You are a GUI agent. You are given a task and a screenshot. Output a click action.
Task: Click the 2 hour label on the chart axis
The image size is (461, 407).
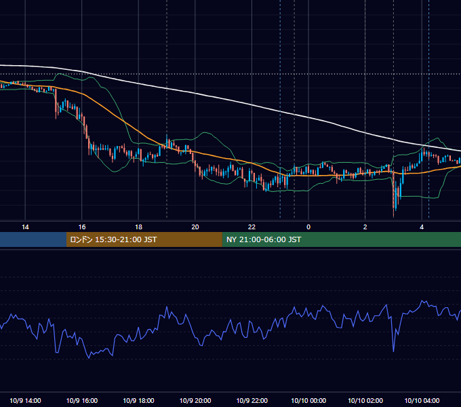(365, 227)
